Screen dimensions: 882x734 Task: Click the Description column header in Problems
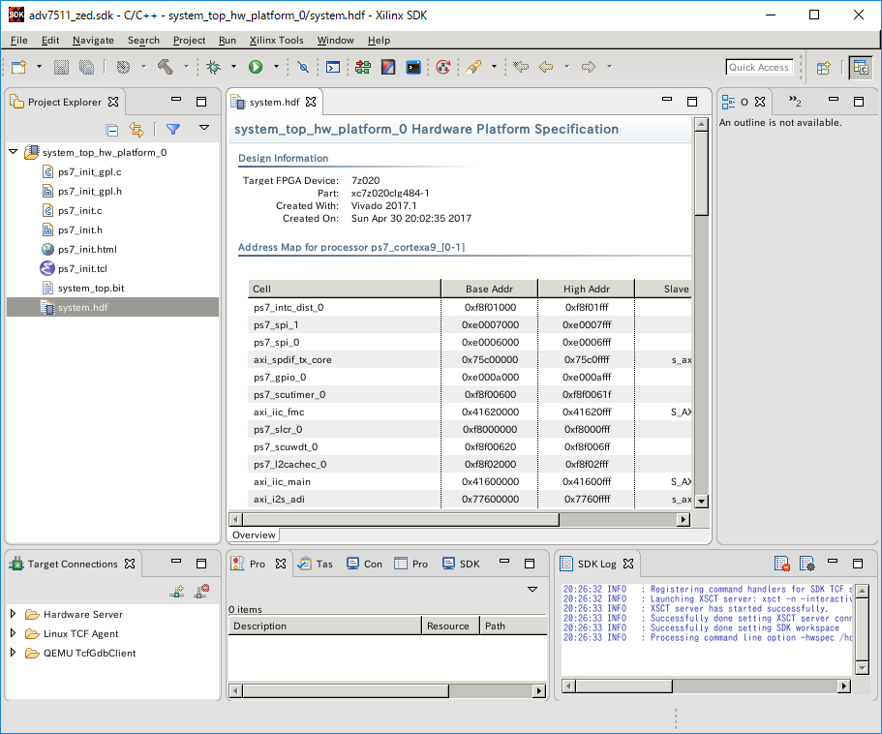click(x=324, y=626)
